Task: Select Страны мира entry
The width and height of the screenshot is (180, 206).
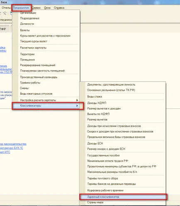Action: click(x=95, y=202)
